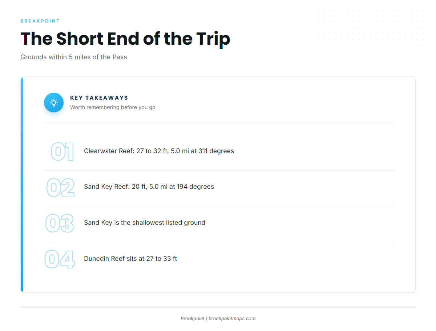Click Worth remembering before you go caption

coord(113,107)
